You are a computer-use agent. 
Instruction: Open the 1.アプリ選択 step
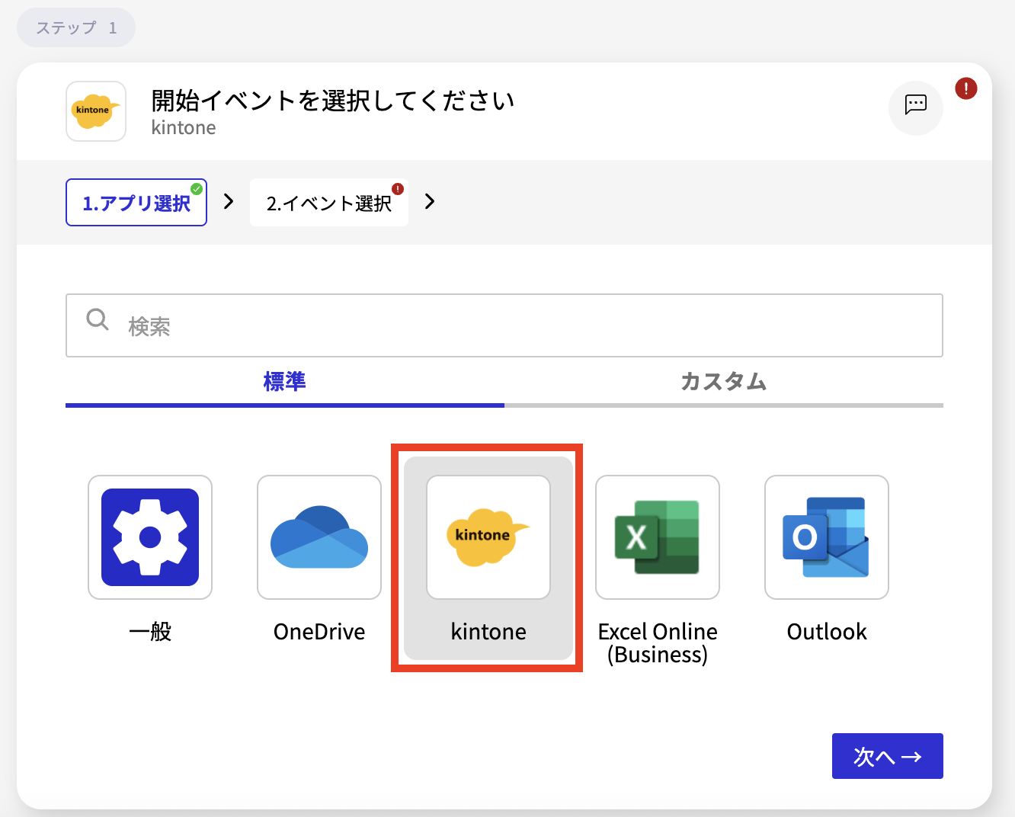[x=136, y=202]
